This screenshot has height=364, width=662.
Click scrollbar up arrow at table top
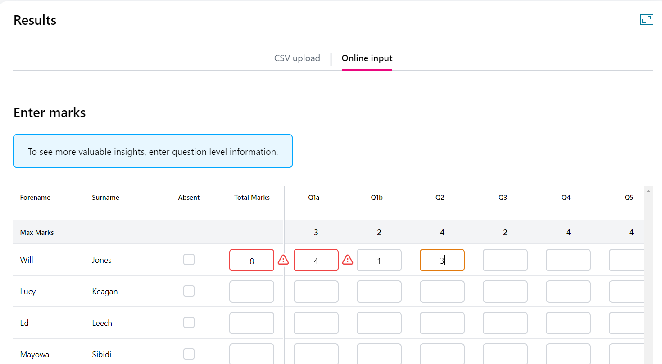point(648,191)
